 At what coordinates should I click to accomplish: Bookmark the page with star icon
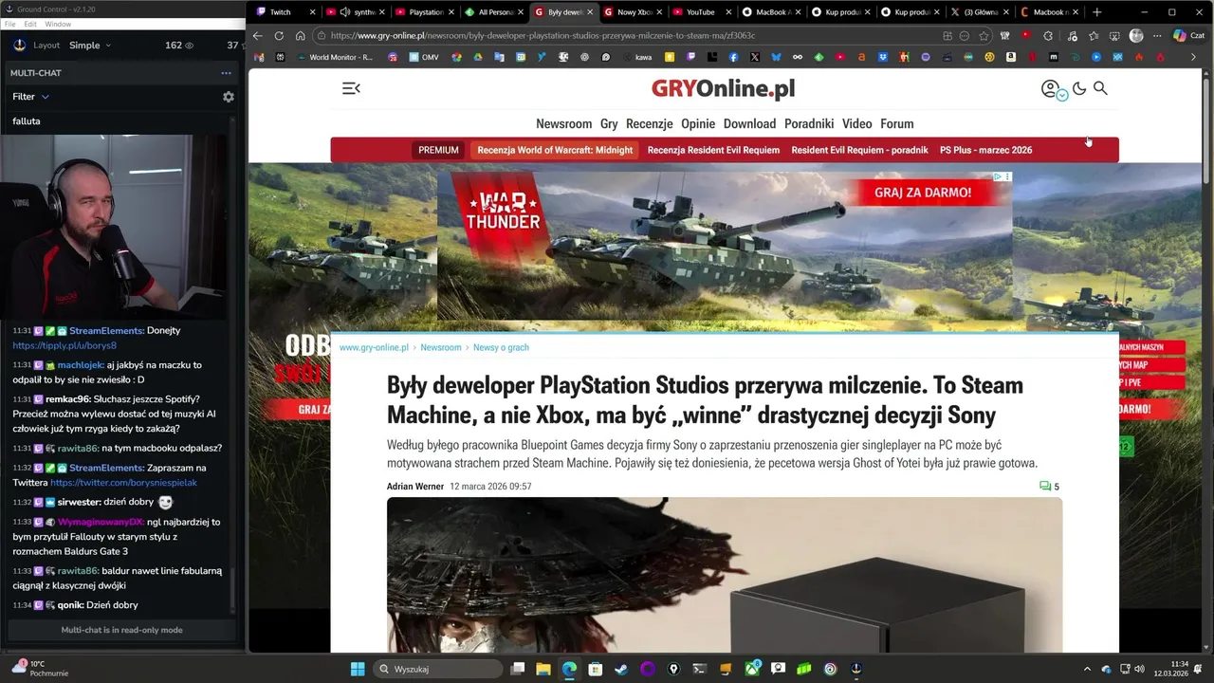tap(984, 36)
